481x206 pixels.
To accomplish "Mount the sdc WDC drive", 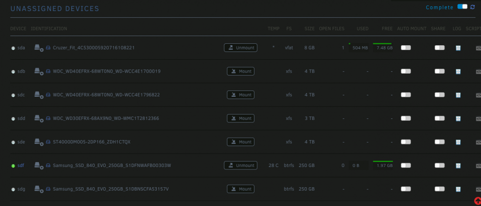I will coord(240,95).
